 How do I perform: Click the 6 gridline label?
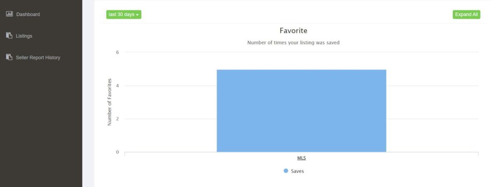click(117, 52)
